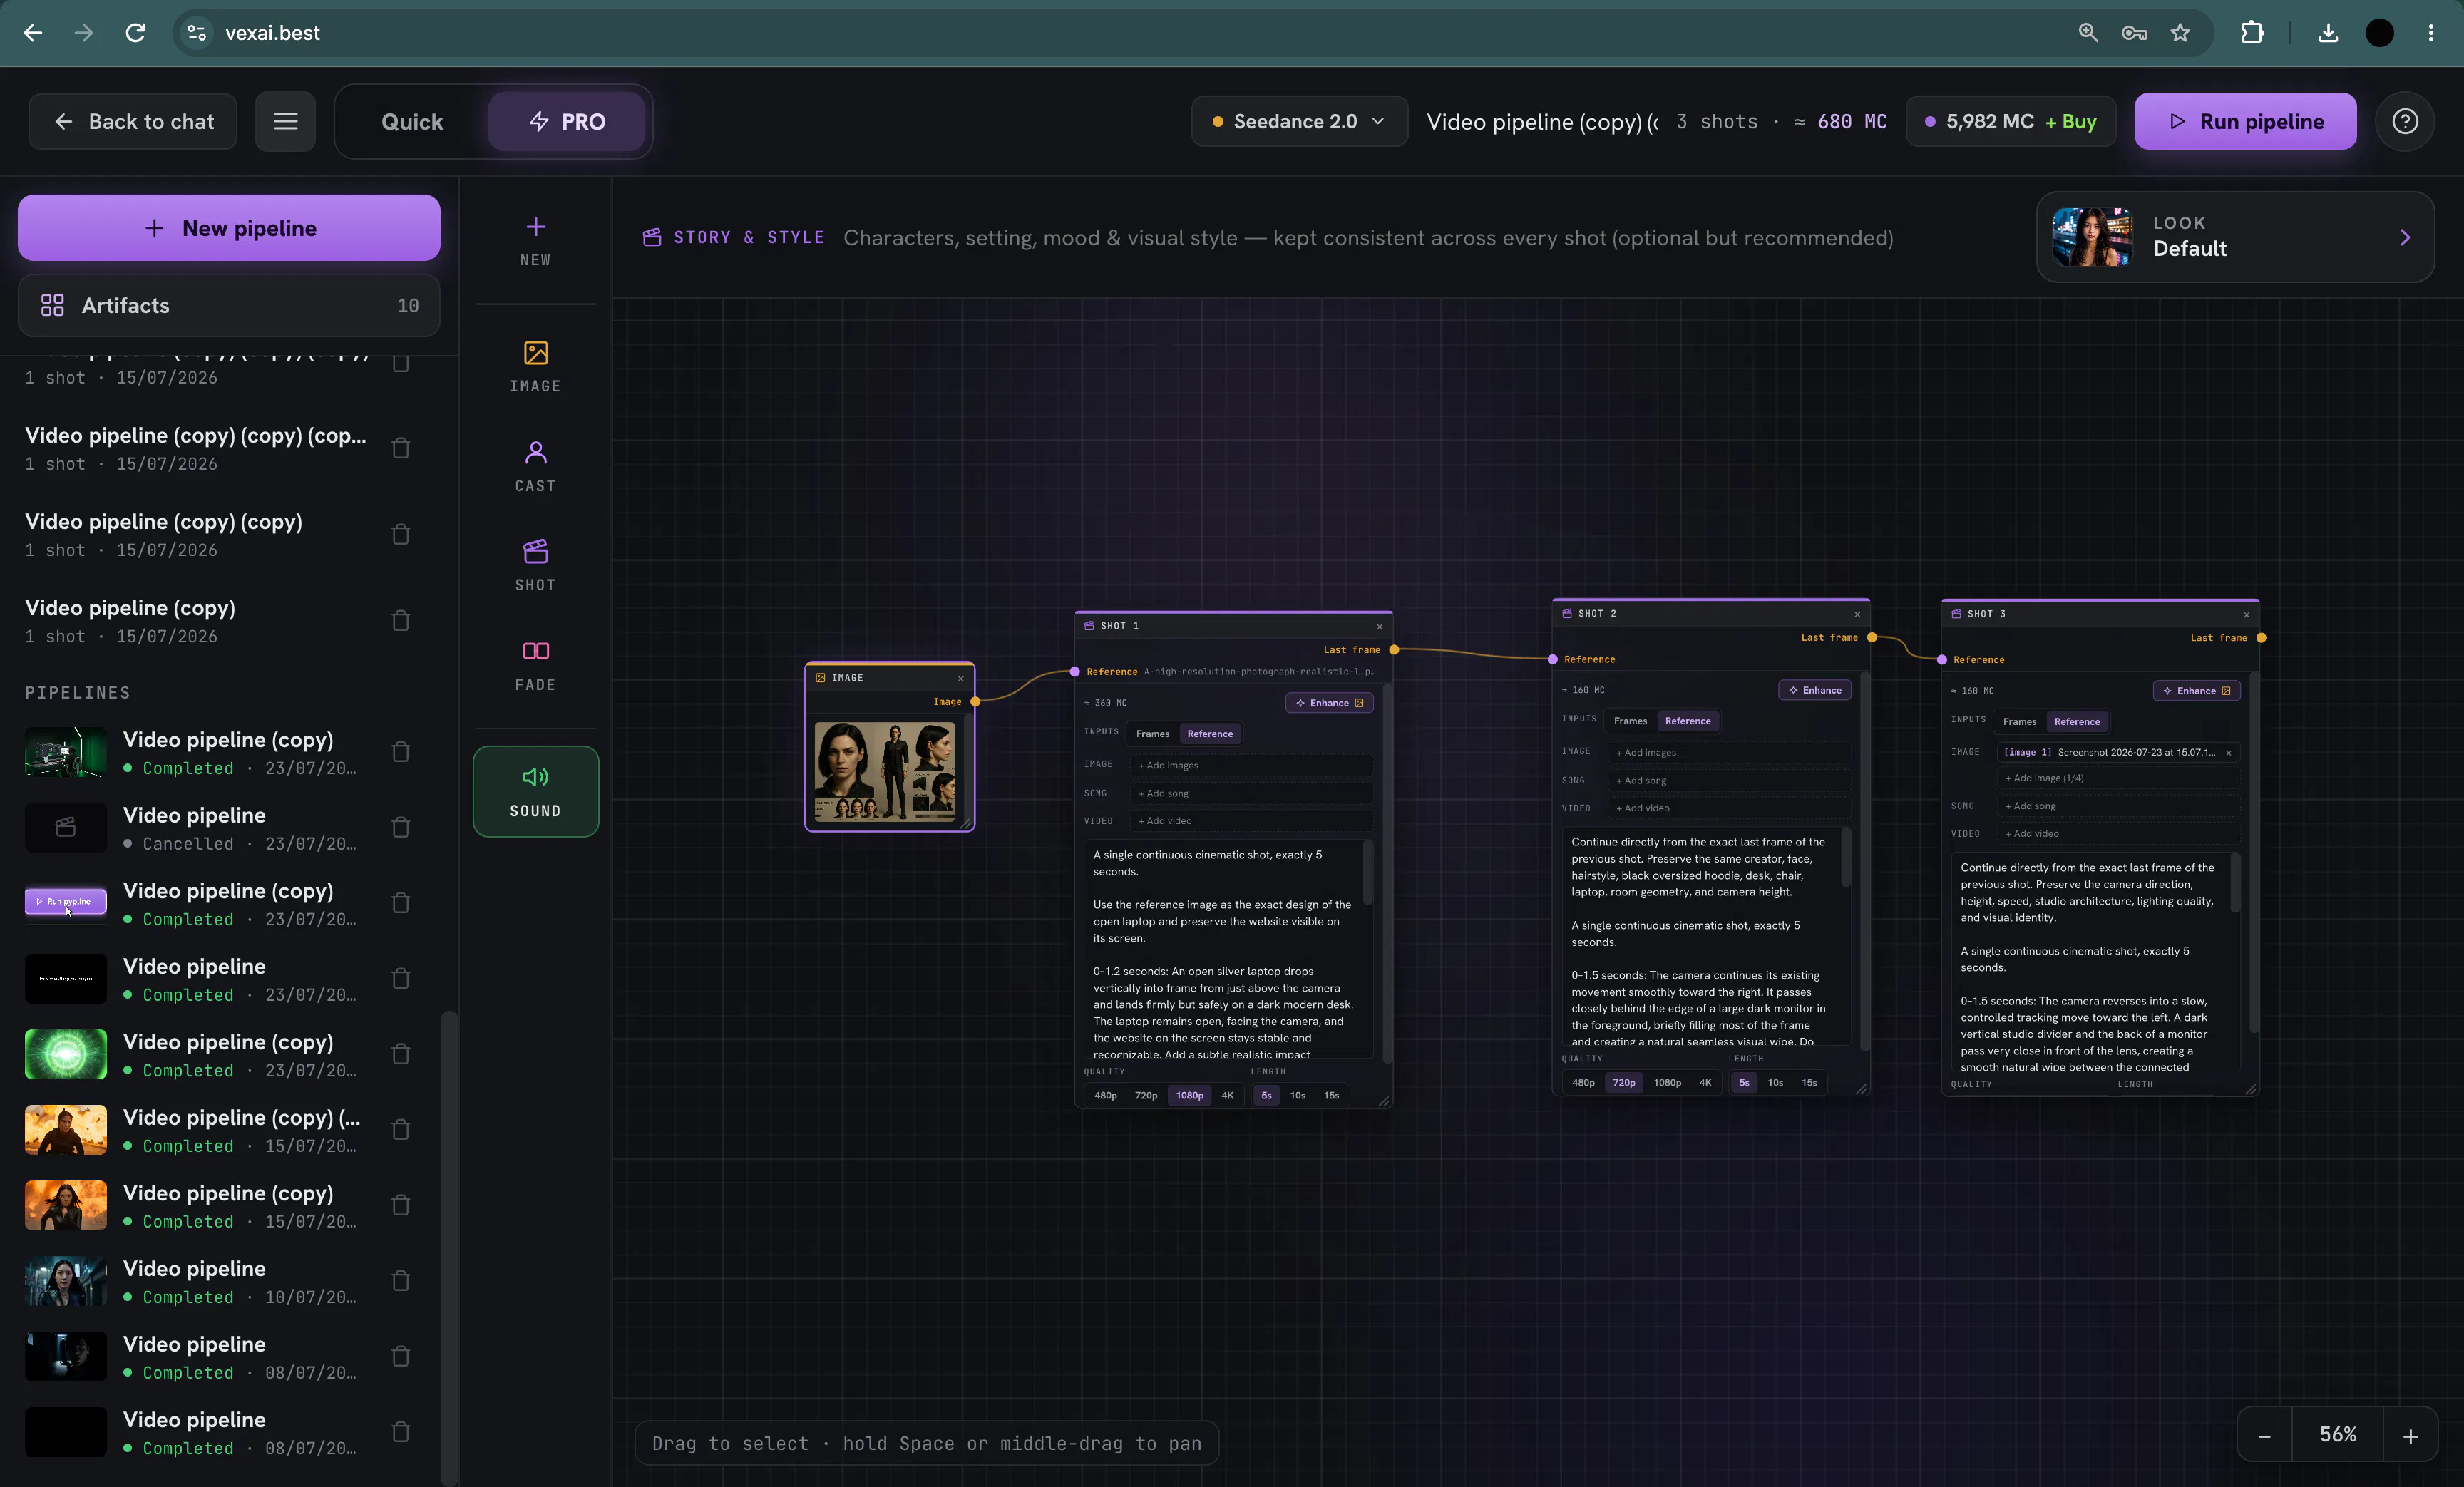Select the SHOT clapperboard tool

click(535, 566)
